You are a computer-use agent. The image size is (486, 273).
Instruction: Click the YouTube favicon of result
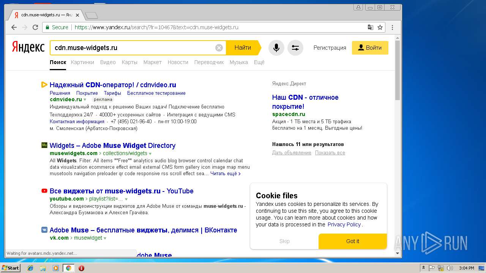point(44,191)
